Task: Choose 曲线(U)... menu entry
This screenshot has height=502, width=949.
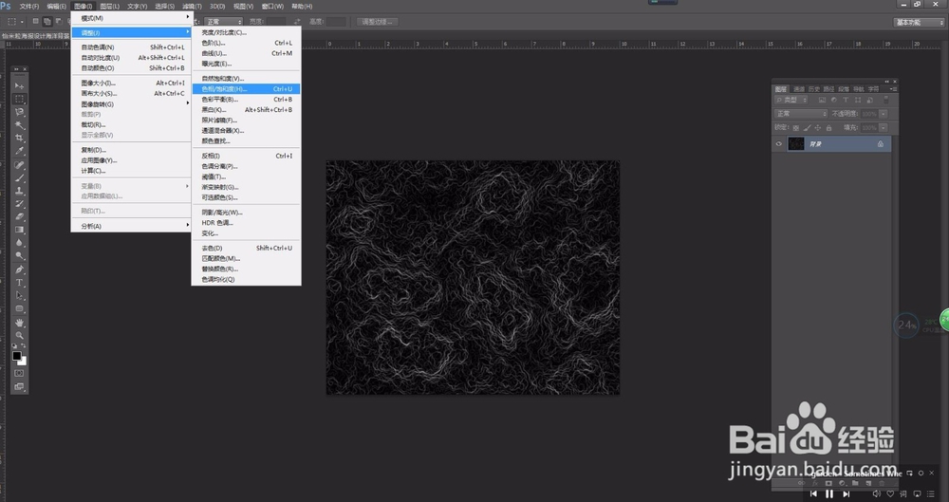Action: pos(247,53)
